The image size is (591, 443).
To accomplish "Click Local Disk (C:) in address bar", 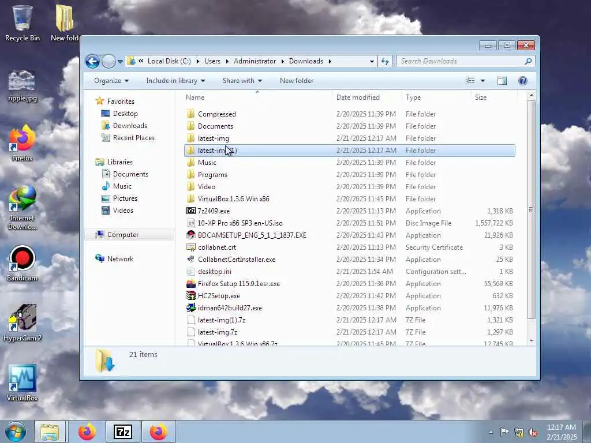I will 169,61.
